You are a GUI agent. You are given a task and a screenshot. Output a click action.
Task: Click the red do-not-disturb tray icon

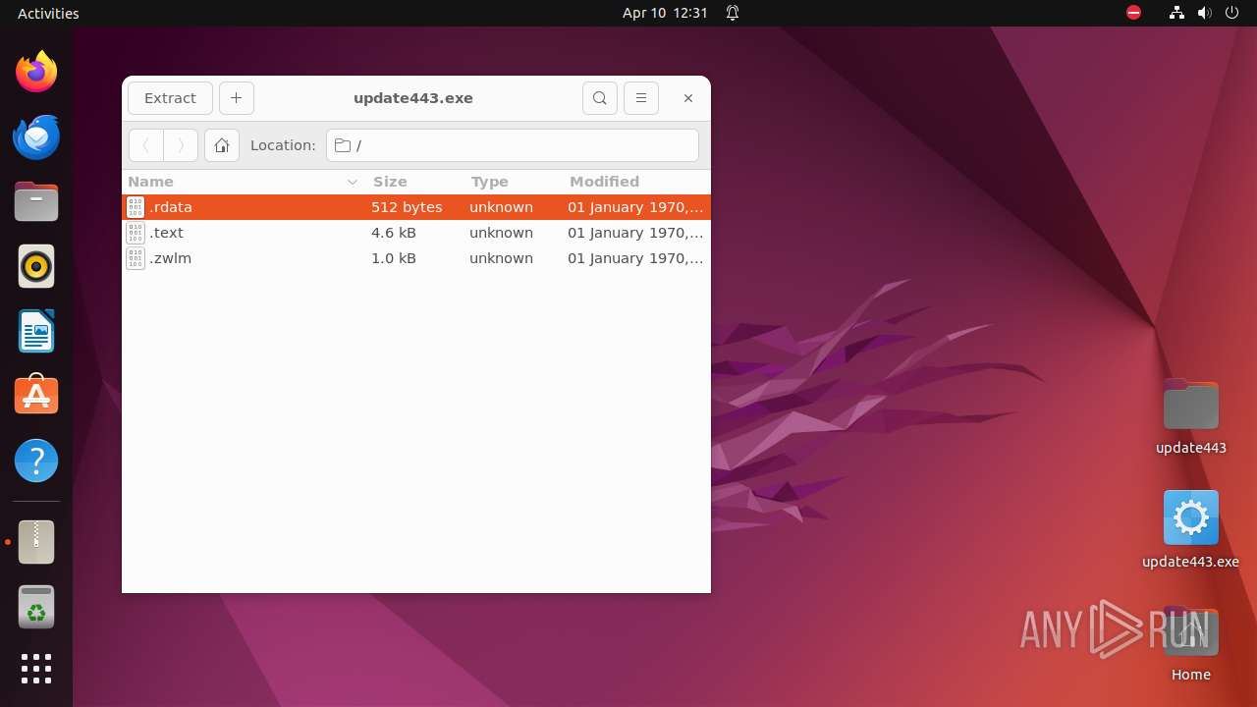[x=1134, y=13]
